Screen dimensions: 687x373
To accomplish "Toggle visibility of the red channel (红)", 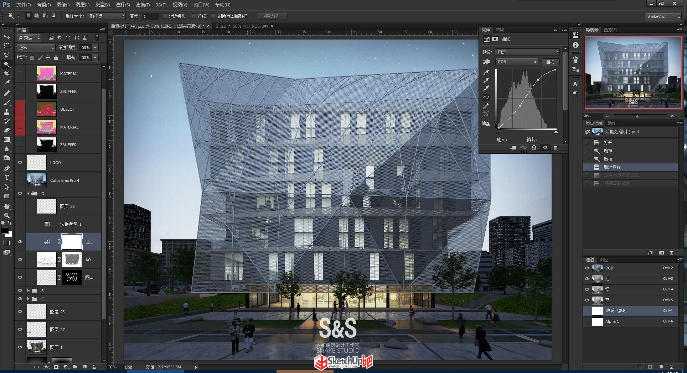I will point(587,279).
